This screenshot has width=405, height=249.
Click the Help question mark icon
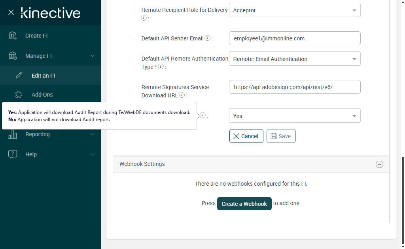click(13, 154)
